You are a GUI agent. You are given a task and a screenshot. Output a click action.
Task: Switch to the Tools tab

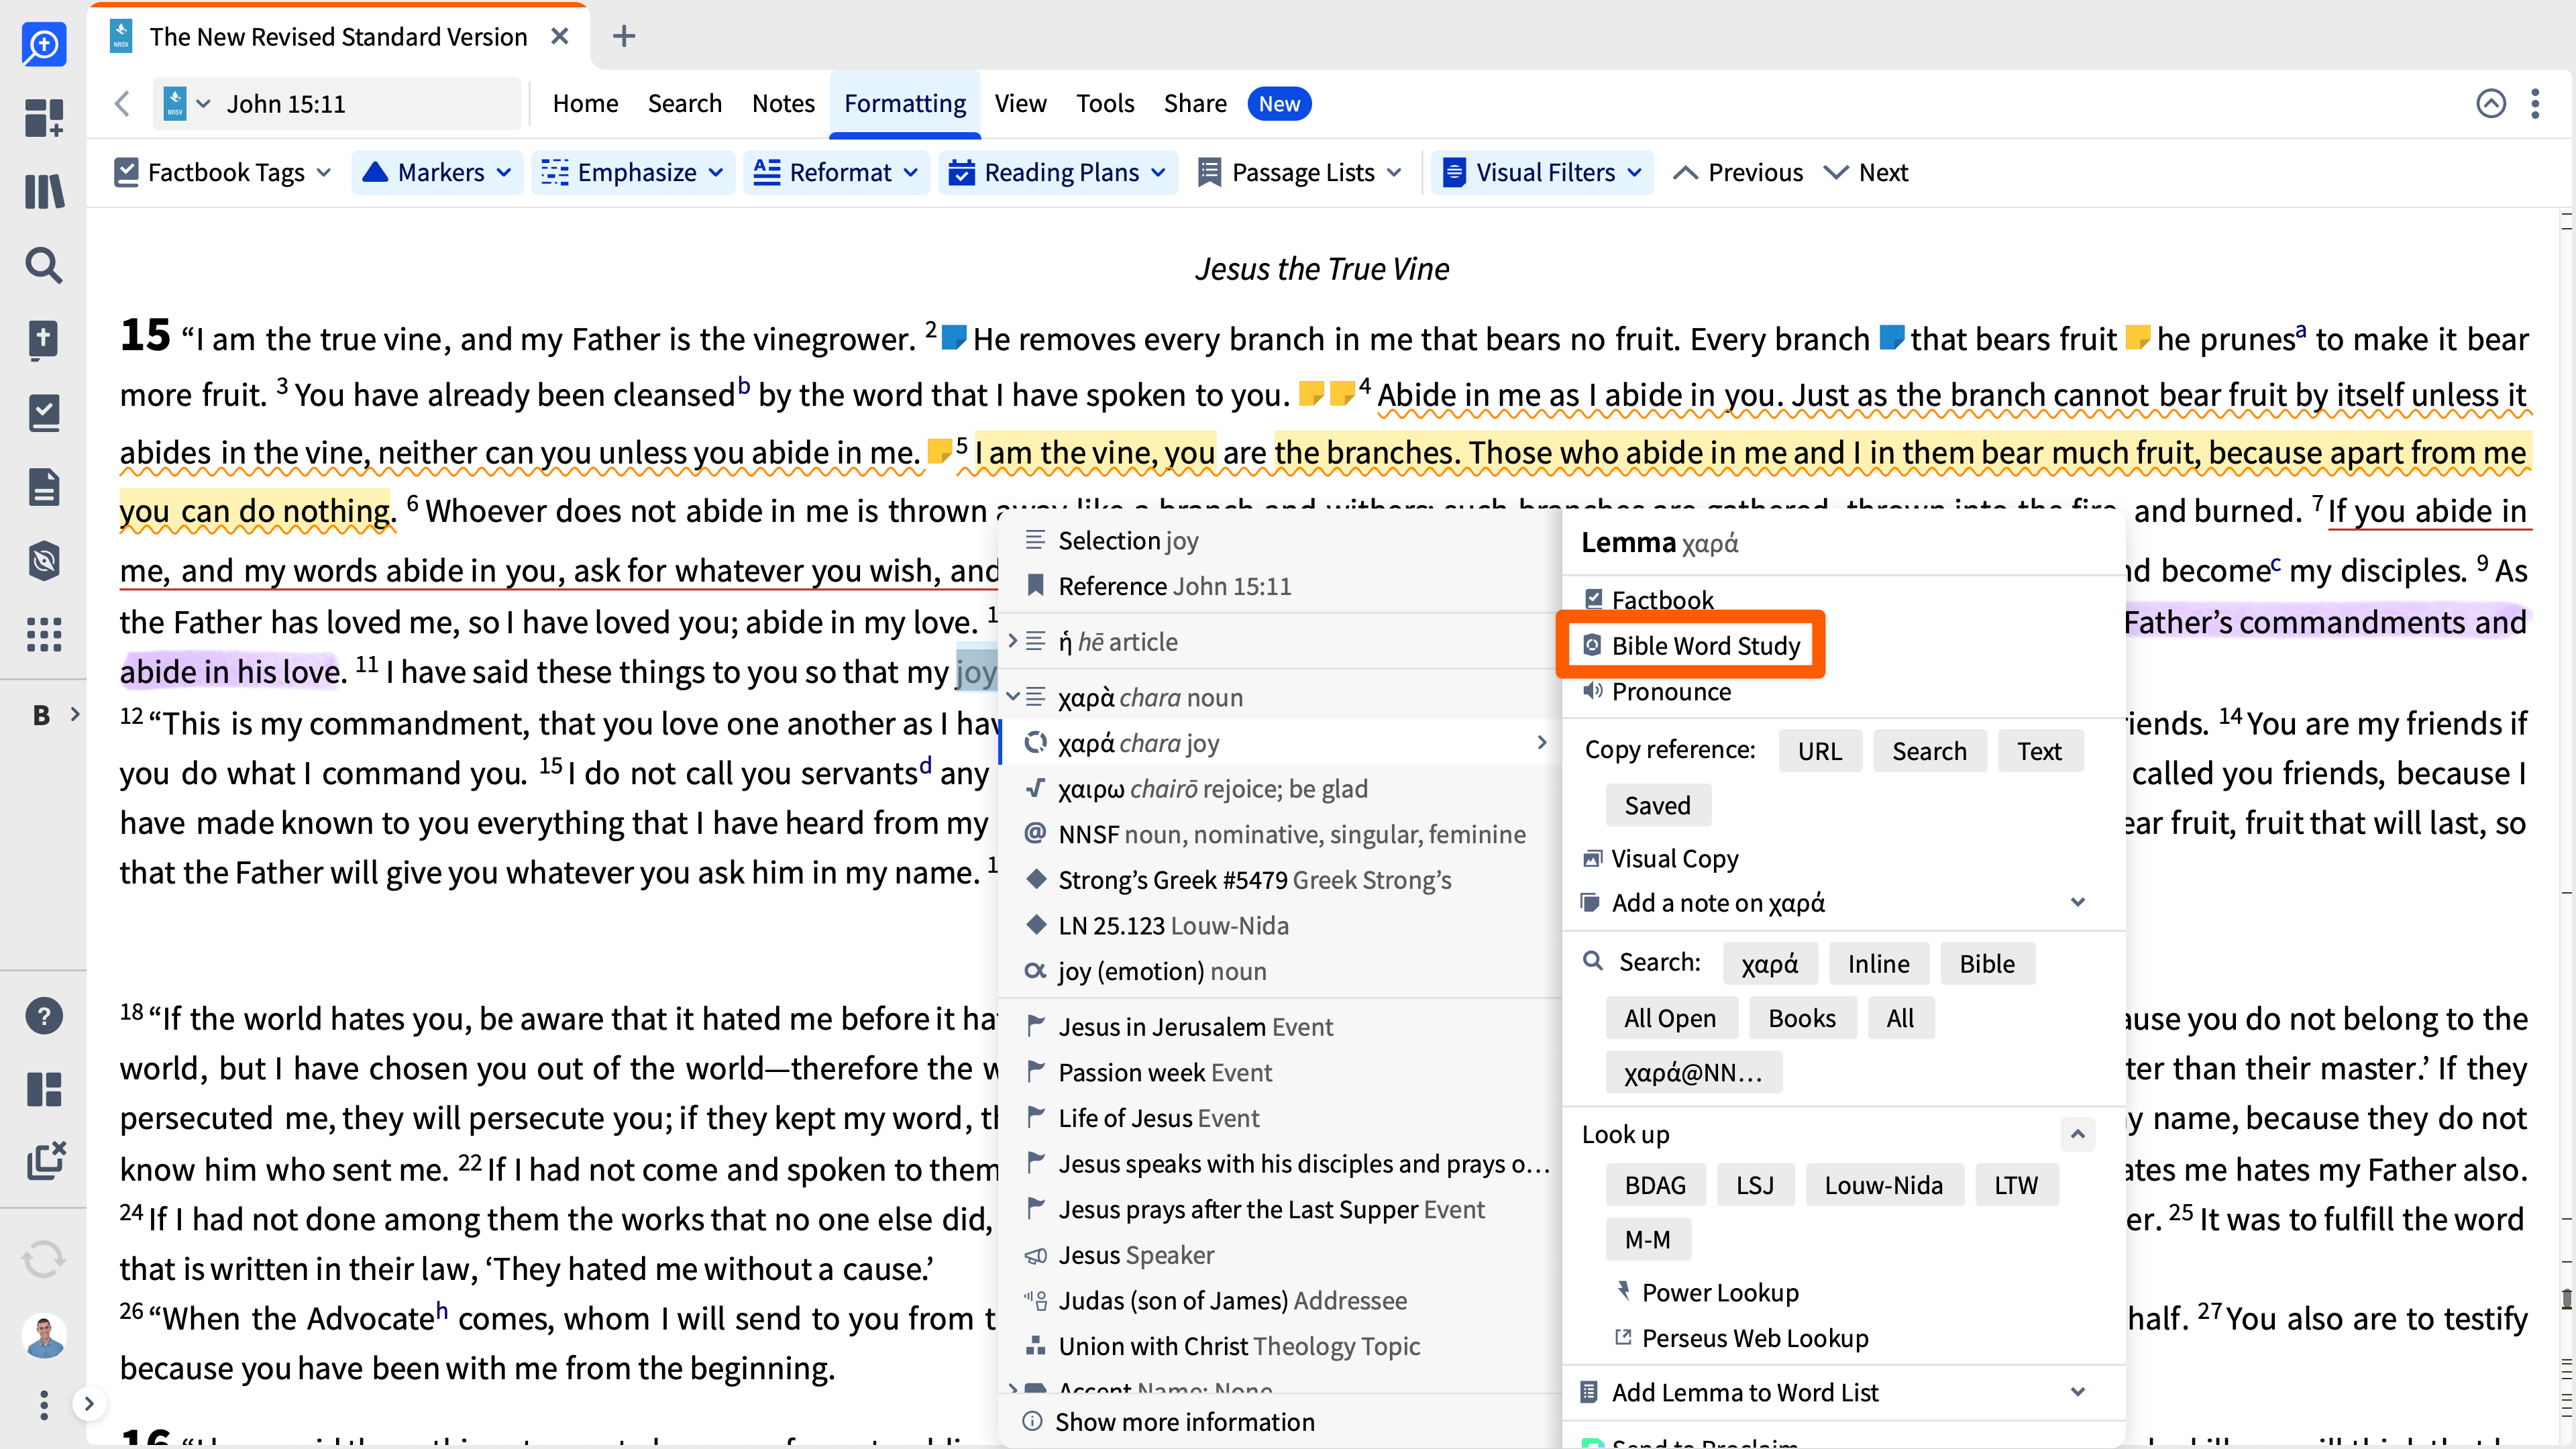[x=1104, y=104]
